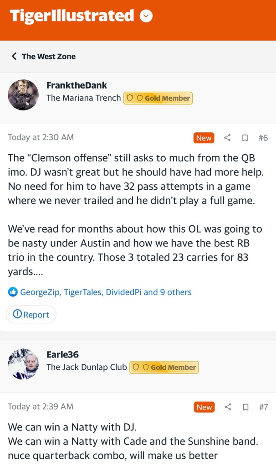Click the New label on post #6
This screenshot has height=467, width=276.
point(204,138)
